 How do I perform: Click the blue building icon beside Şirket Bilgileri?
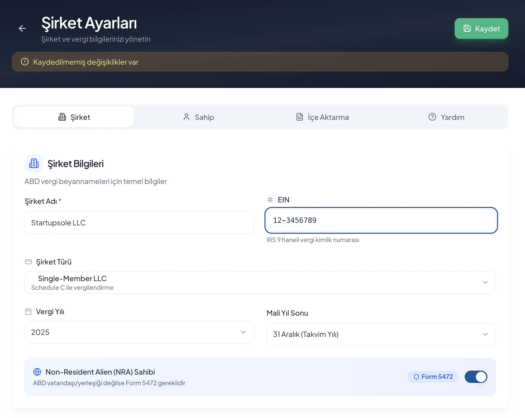pyautogui.click(x=34, y=163)
